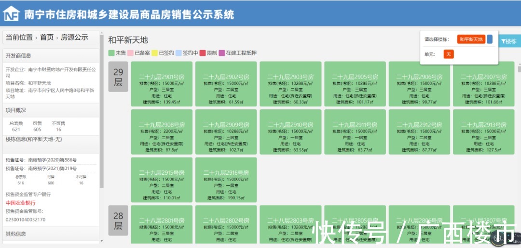This screenshot has height=248, width=521.
Task: Click the sidebar scrollbar down arrow
Action: click(x=102, y=241)
